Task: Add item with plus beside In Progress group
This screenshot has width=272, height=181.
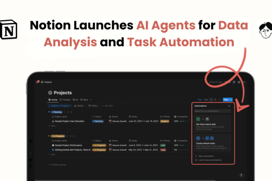Action: point(73,136)
